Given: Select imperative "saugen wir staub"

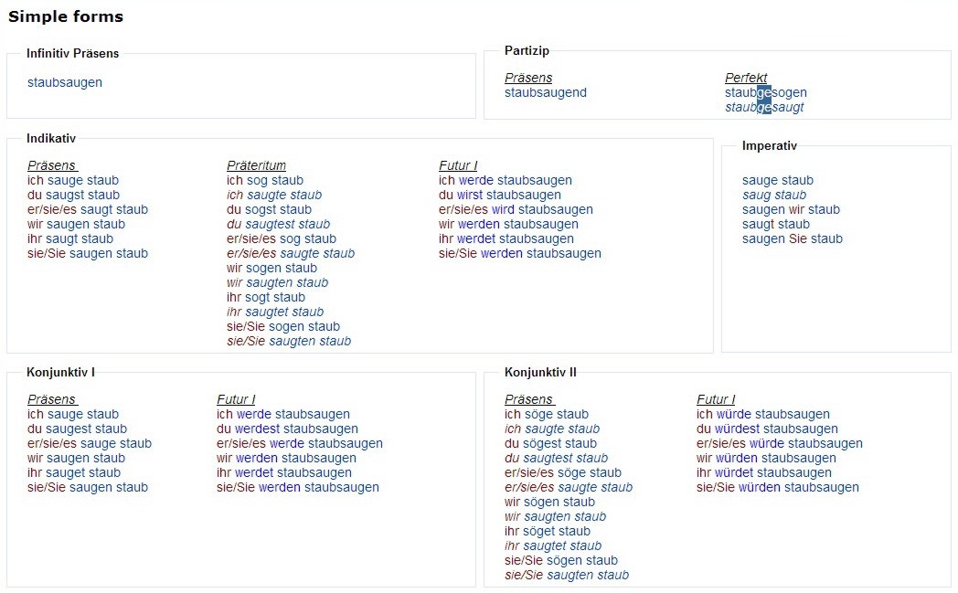Looking at the screenshot, I should pyautogui.click(x=791, y=209).
